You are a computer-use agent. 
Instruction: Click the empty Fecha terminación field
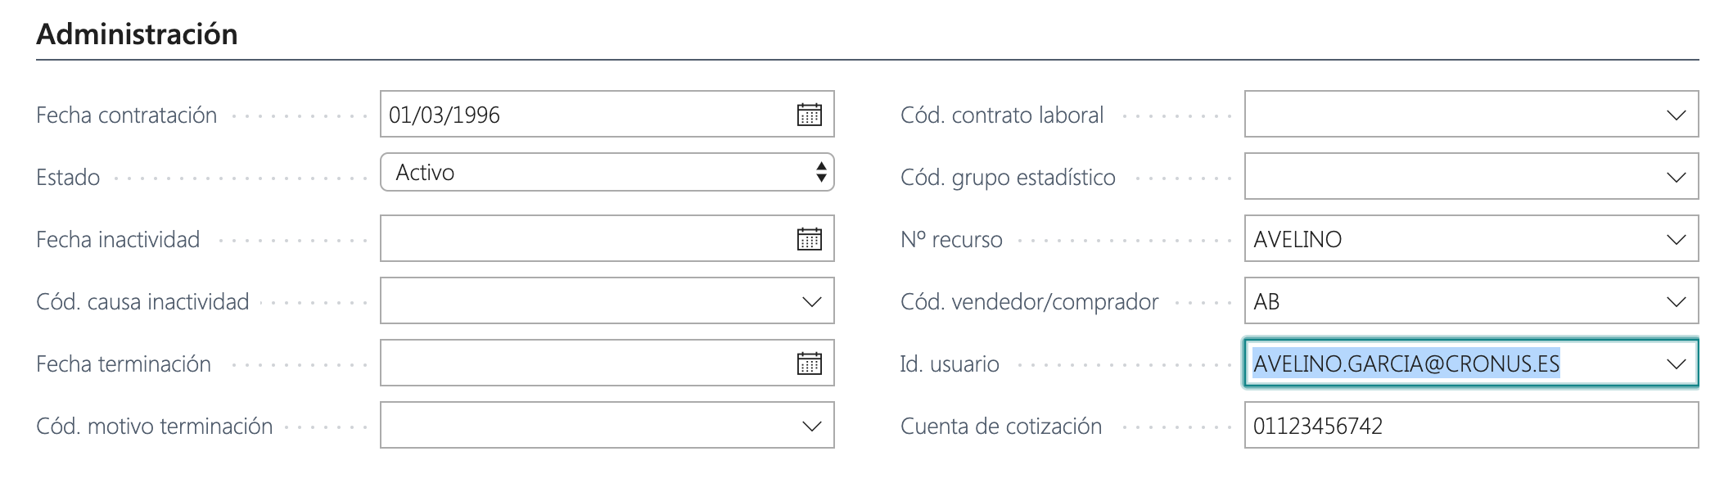pyautogui.click(x=581, y=363)
